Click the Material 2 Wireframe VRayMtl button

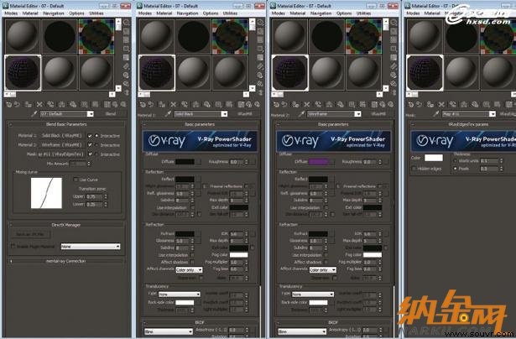click(61, 145)
